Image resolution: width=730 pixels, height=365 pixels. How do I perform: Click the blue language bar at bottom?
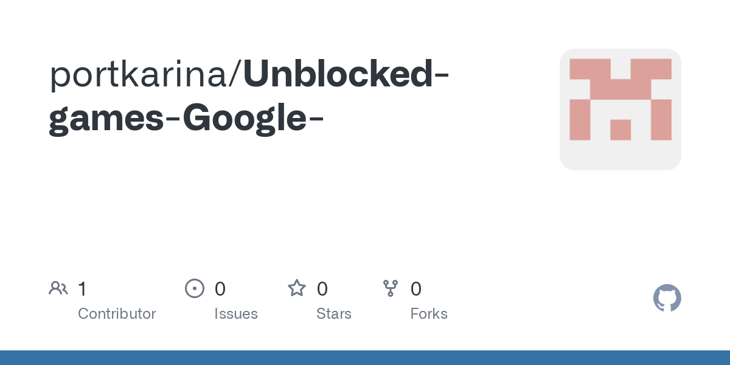coord(365,358)
